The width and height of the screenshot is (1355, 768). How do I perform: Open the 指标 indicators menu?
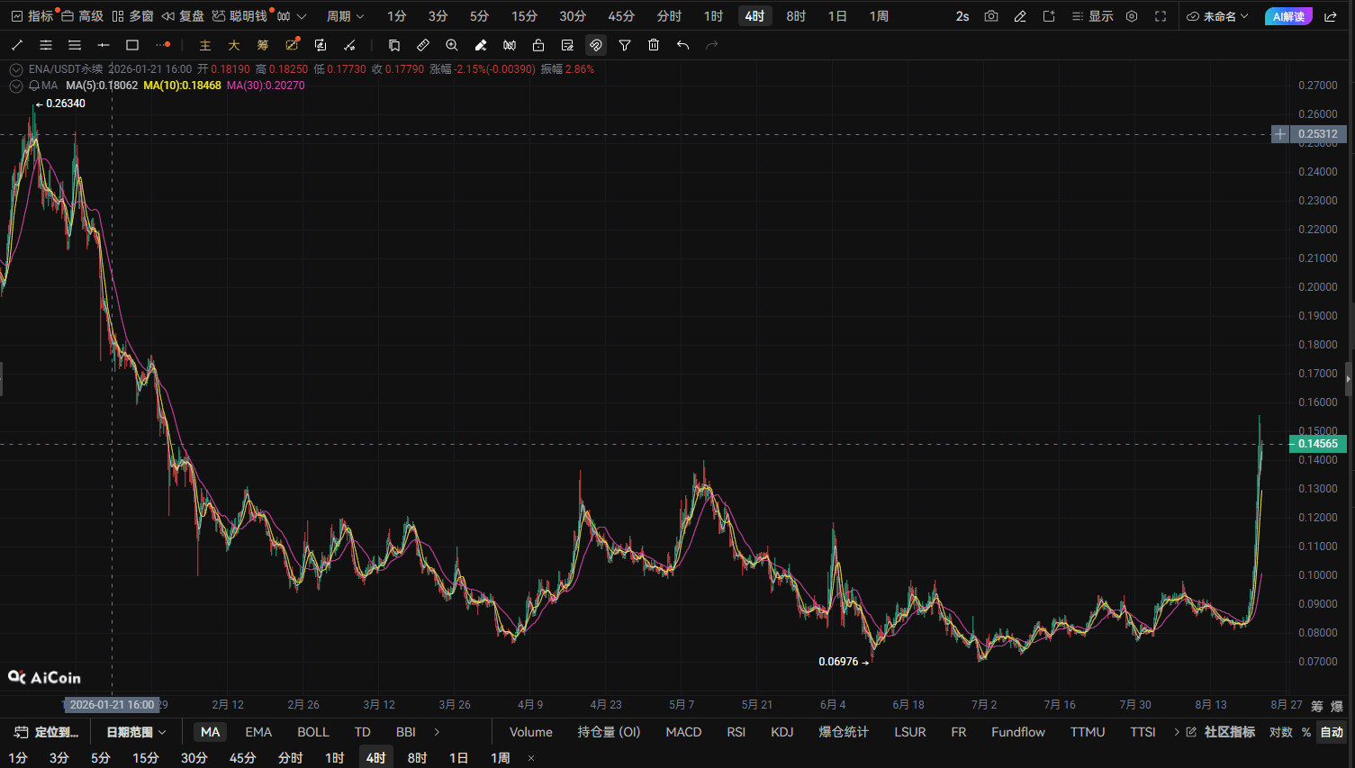[x=33, y=16]
